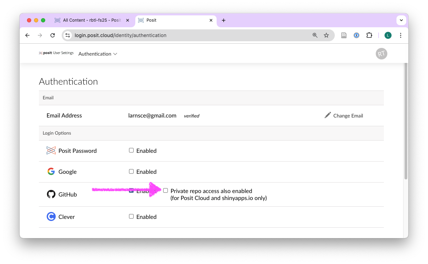Open the RT user avatar menu
Image resolution: width=428 pixels, height=264 pixels.
(x=381, y=53)
